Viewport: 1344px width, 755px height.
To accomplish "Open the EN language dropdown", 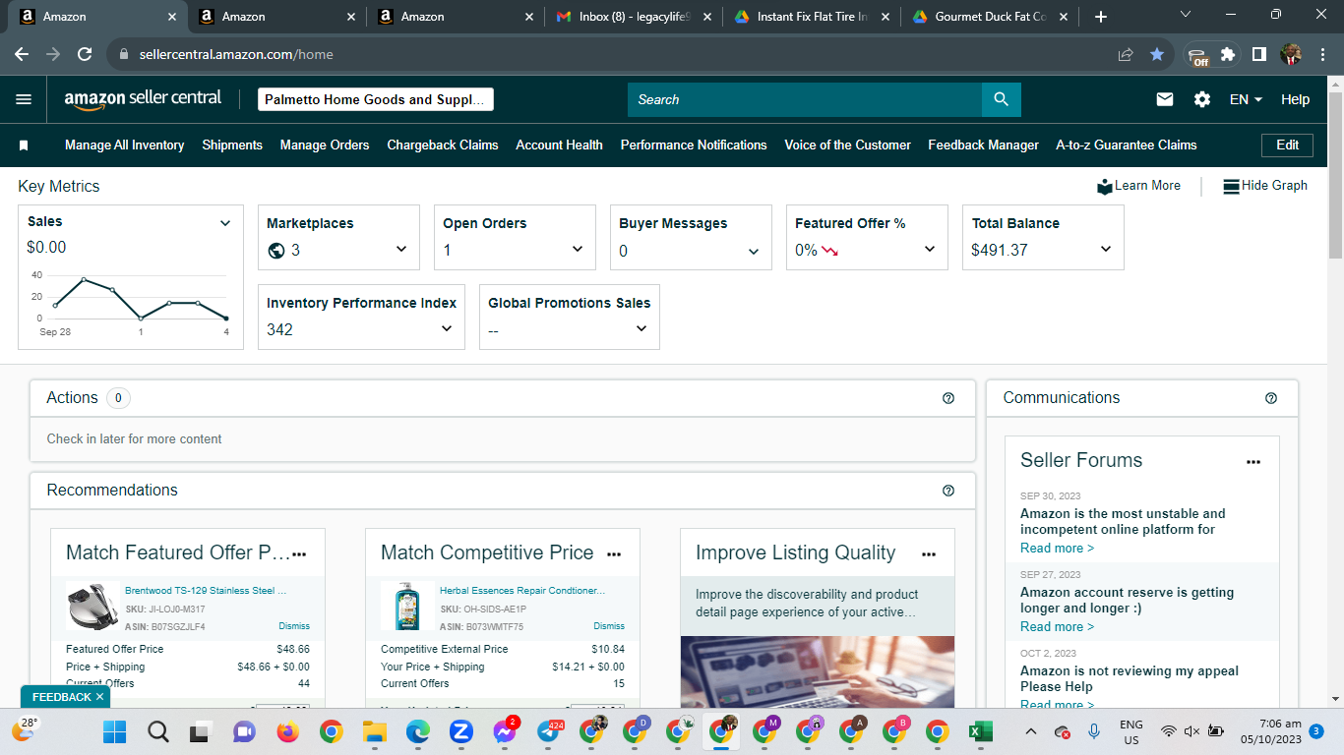I will (x=1247, y=99).
